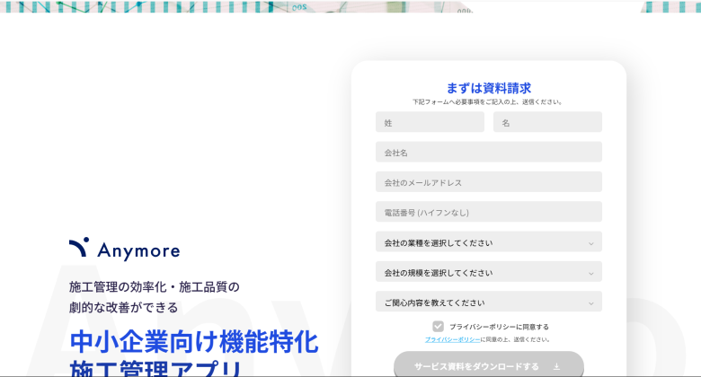Select the 会社名 text field

pos(488,153)
